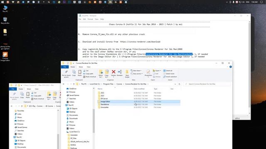Open the Windows Start button

pyautogui.click(x=2, y=2)
